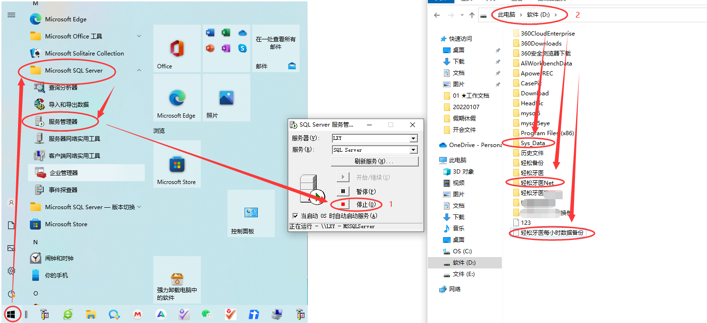Open the Excel small tile
Image resolution: width=707 pixels, height=323 pixels.
(226, 33)
